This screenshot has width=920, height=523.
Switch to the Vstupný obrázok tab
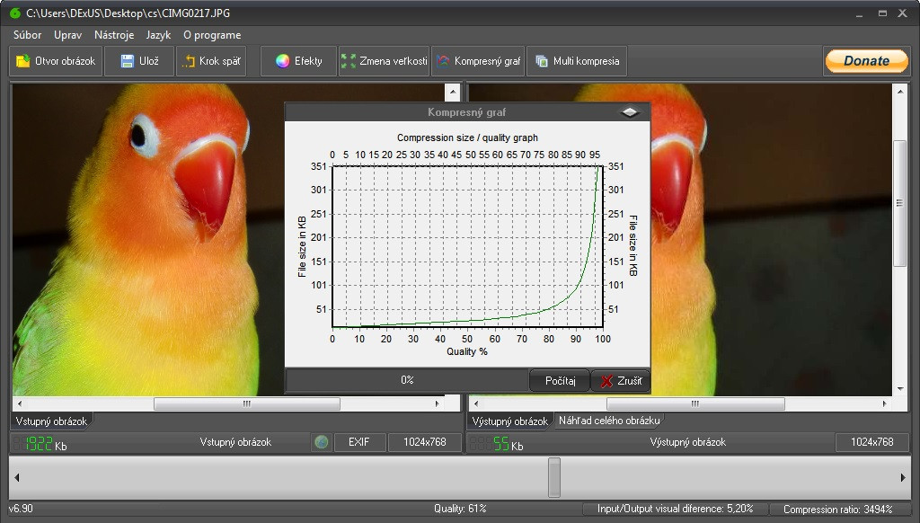point(51,421)
